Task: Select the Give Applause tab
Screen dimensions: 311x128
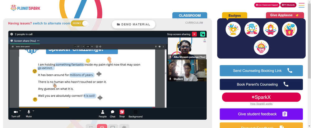Action: (x=285, y=15)
